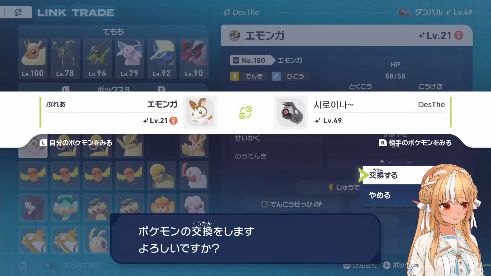Click the partner's Lv.49 Pokémon thumbnail
Viewport: 491px width, 276px height.
[291, 112]
